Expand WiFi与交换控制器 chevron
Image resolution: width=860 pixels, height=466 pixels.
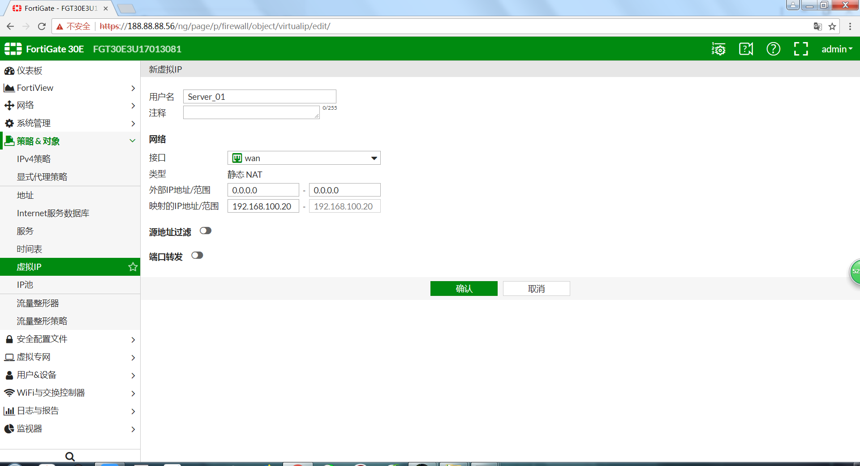[133, 393]
